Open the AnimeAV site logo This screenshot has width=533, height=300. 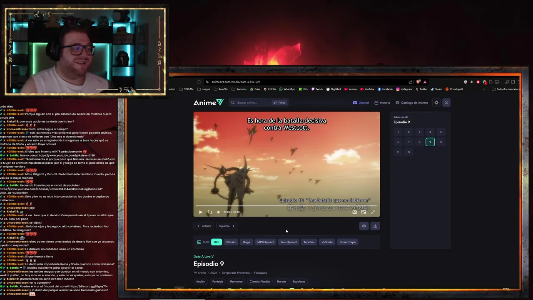[208, 102]
